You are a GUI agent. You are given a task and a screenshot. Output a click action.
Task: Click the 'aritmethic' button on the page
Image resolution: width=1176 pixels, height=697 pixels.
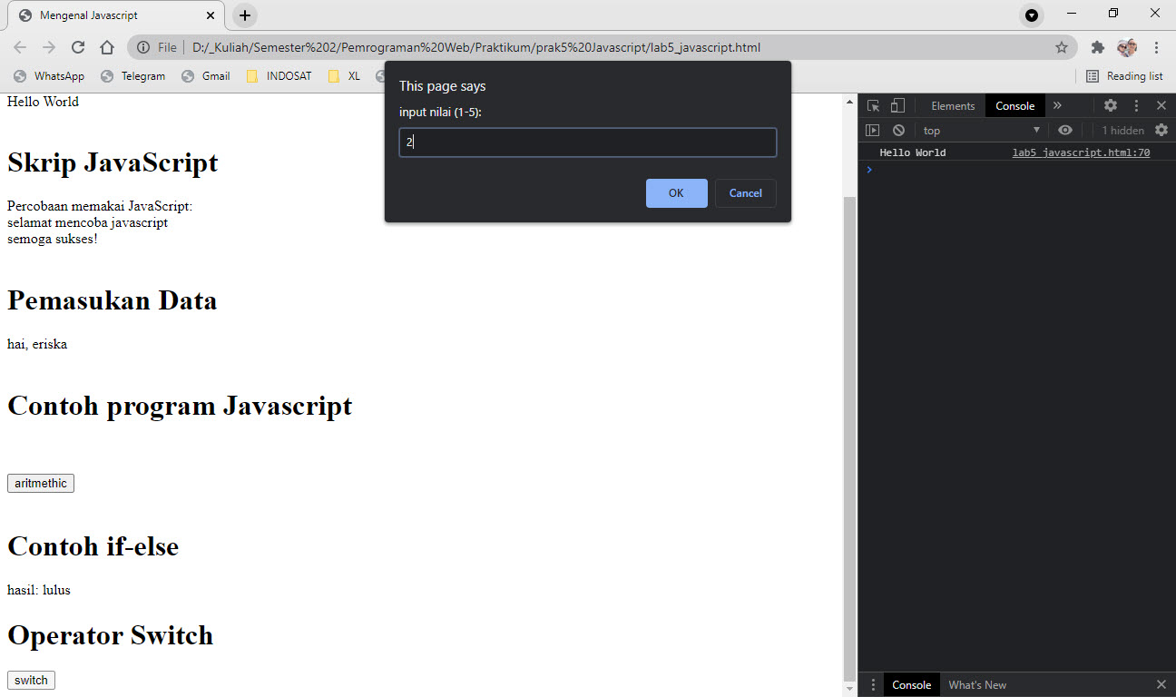click(40, 483)
